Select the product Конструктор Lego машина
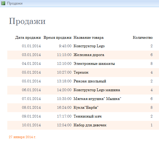This screenshot has height=143, width=159. [97, 90]
